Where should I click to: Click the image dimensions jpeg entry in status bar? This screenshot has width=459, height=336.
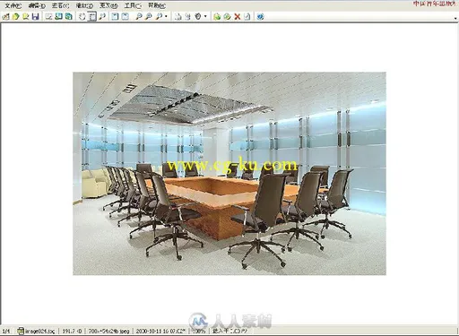click(109, 332)
